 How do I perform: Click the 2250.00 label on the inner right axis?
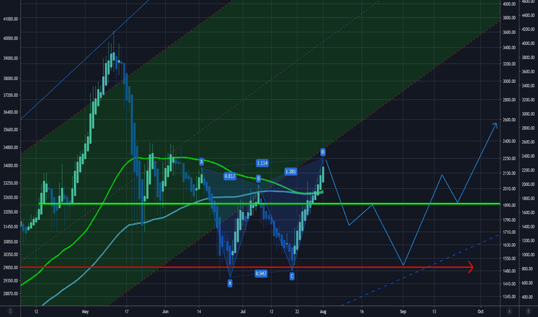[x=509, y=158]
